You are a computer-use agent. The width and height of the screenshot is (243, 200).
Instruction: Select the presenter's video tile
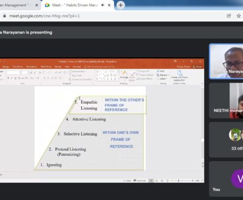tap(226, 61)
